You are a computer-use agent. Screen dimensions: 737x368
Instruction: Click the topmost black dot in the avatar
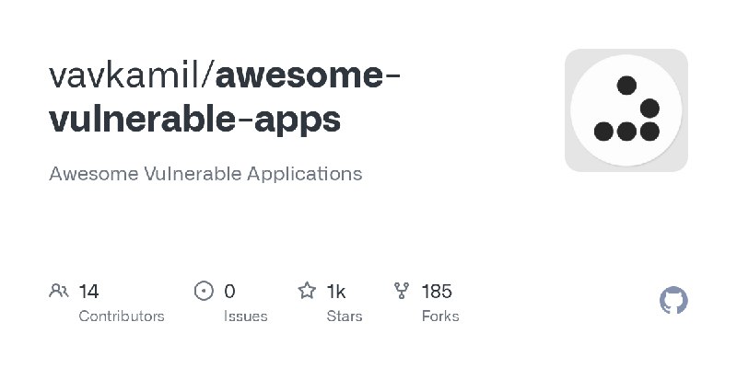click(626, 86)
